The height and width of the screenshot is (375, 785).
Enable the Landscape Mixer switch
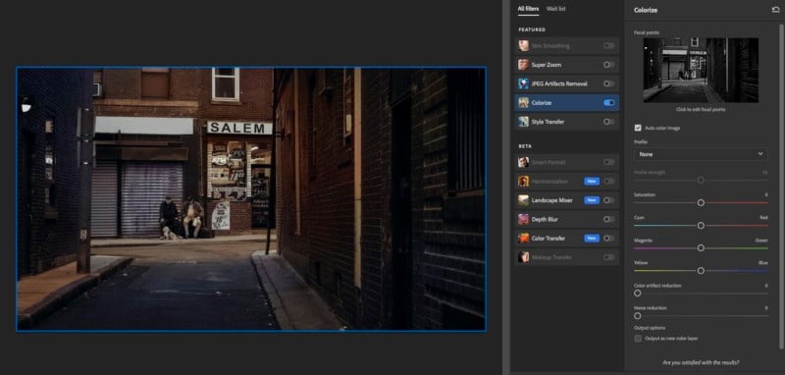pyautogui.click(x=608, y=200)
